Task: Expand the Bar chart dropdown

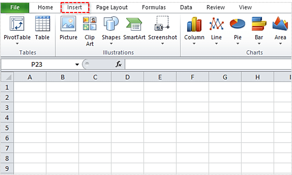Action: (259, 44)
